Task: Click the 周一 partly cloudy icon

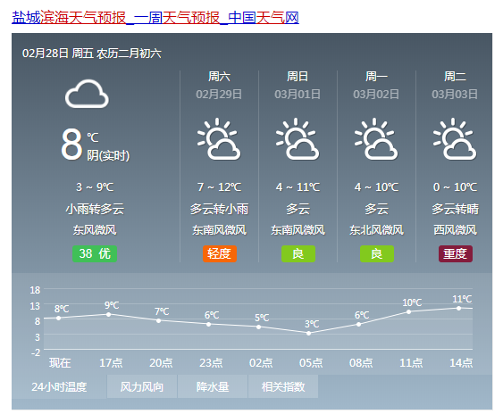Action: 376,139
